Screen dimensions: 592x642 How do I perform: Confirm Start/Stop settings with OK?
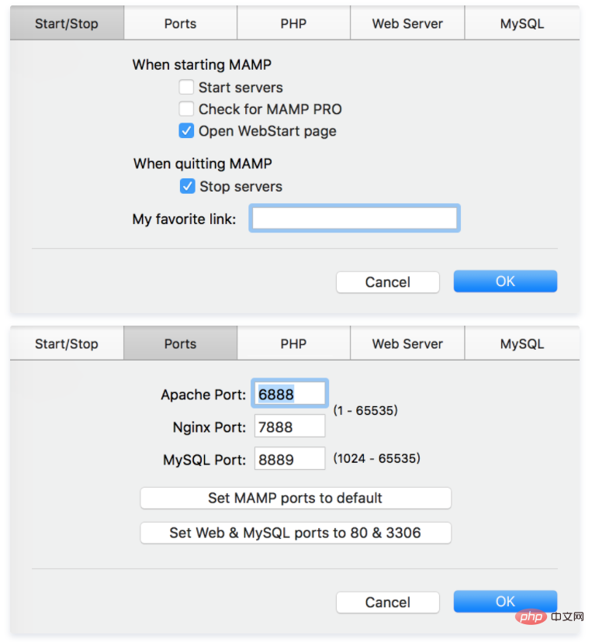[x=505, y=281]
